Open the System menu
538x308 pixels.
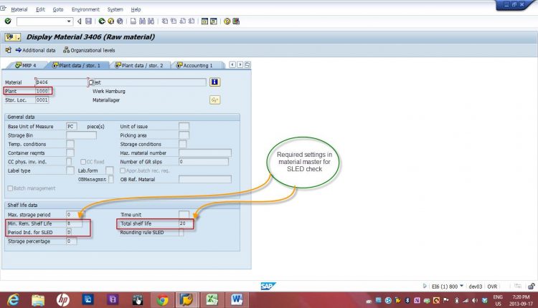click(115, 9)
